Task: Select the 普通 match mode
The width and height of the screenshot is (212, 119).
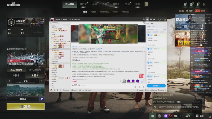Action: pyautogui.click(x=85, y=12)
